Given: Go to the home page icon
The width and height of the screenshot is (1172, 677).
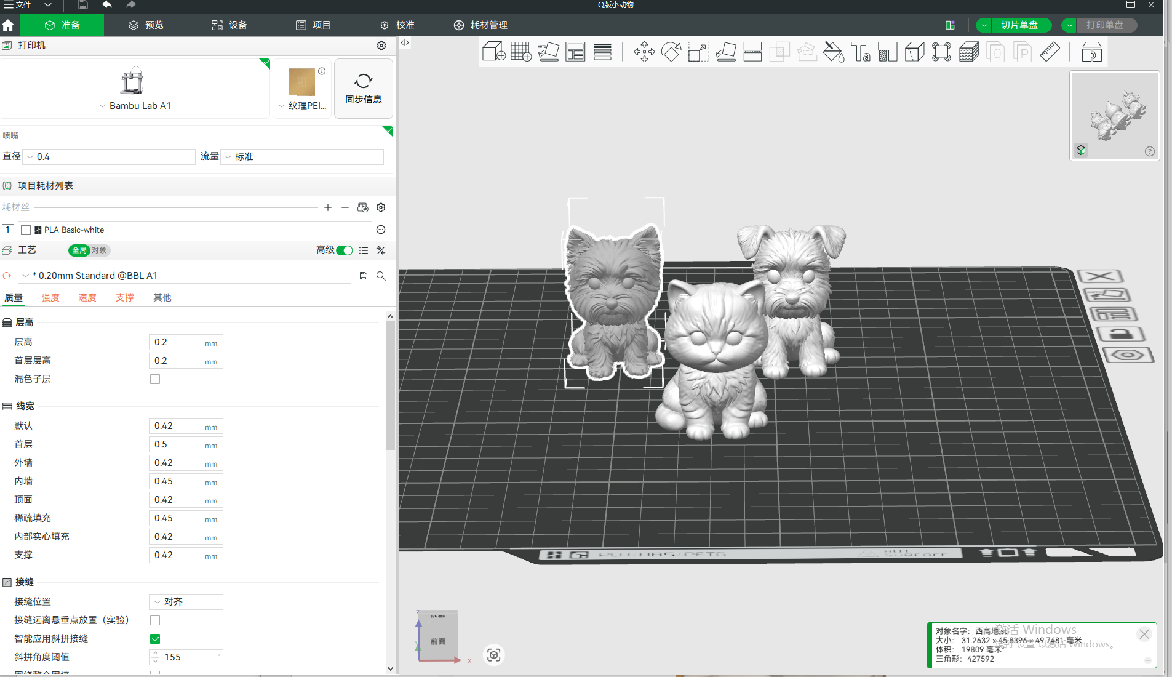Looking at the screenshot, I should tap(8, 25).
